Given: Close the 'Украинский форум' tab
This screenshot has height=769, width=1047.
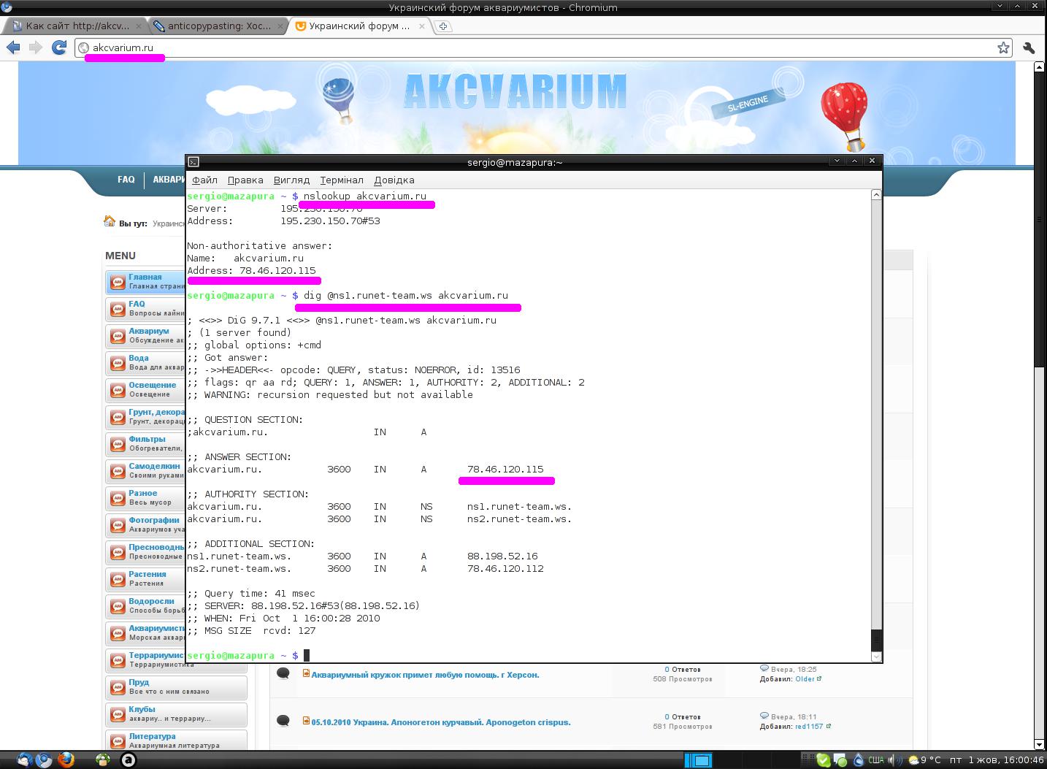Looking at the screenshot, I should [x=422, y=26].
